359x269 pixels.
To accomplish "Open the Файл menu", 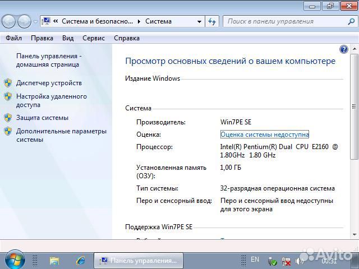I will [13, 38].
